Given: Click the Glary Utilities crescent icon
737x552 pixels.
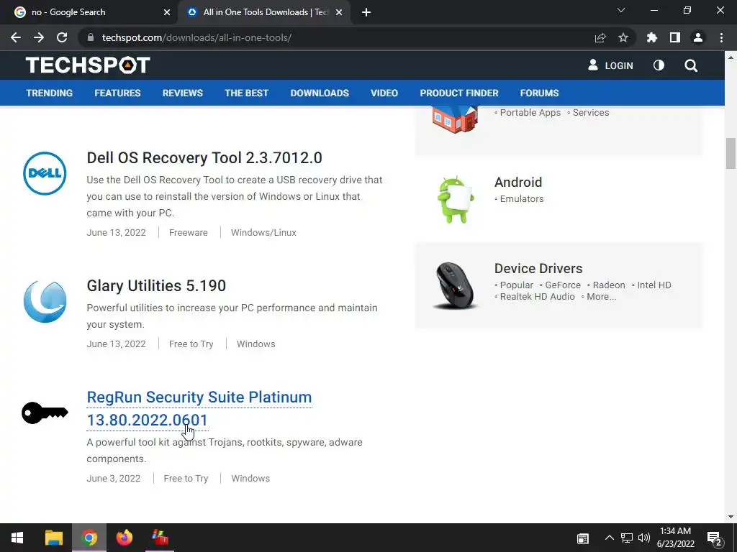Looking at the screenshot, I should [x=45, y=302].
